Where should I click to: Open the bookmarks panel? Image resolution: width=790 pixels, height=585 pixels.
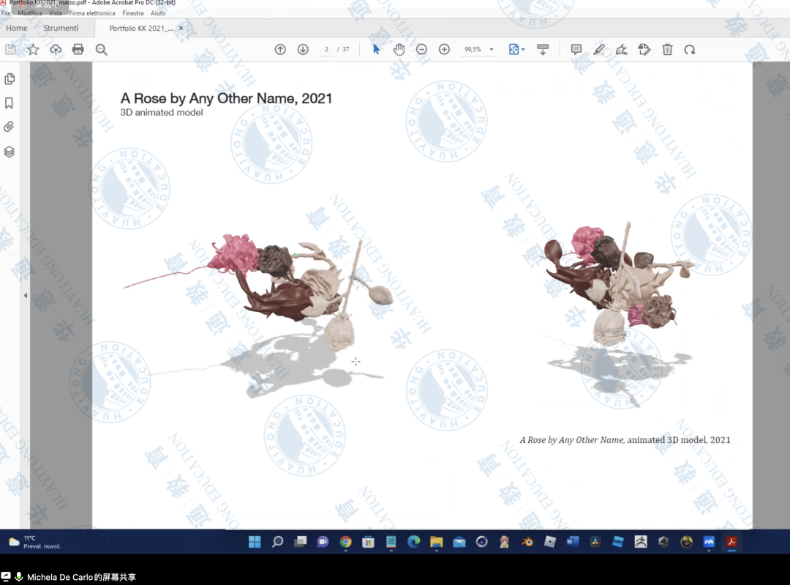9,103
